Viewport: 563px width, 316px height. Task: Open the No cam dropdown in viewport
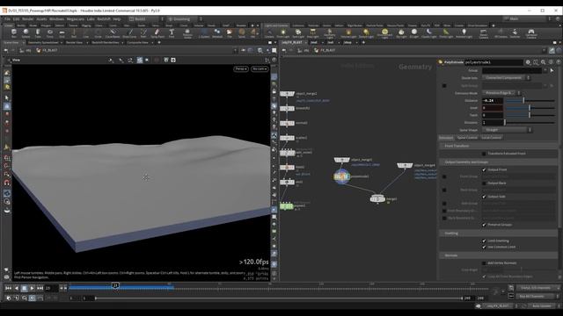point(260,68)
